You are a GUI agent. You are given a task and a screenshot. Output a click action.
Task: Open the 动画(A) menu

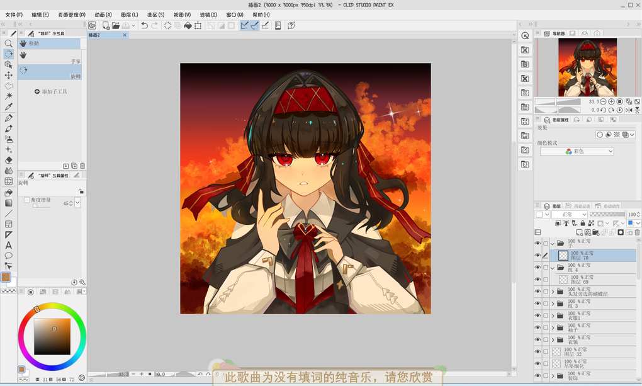coord(103,14)
